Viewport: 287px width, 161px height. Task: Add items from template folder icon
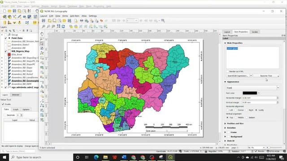coord(64,21)
